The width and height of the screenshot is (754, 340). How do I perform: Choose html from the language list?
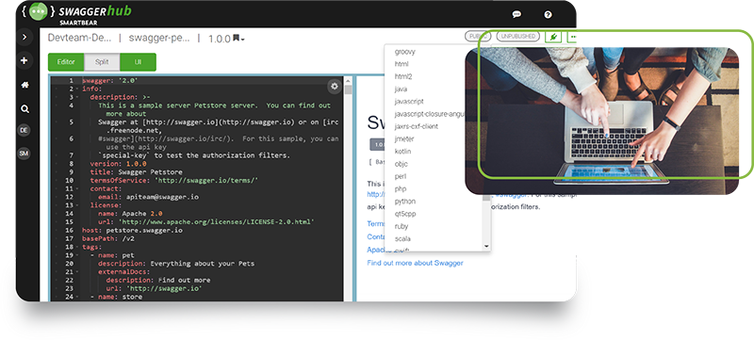tap(402, 64)
